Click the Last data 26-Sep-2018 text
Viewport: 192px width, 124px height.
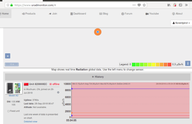coord(39,104)
